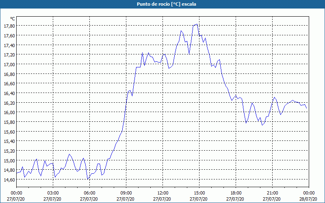The image size is (325, 203).
Task: Click the dew point peak near 15:00
Action: point(197,24)
